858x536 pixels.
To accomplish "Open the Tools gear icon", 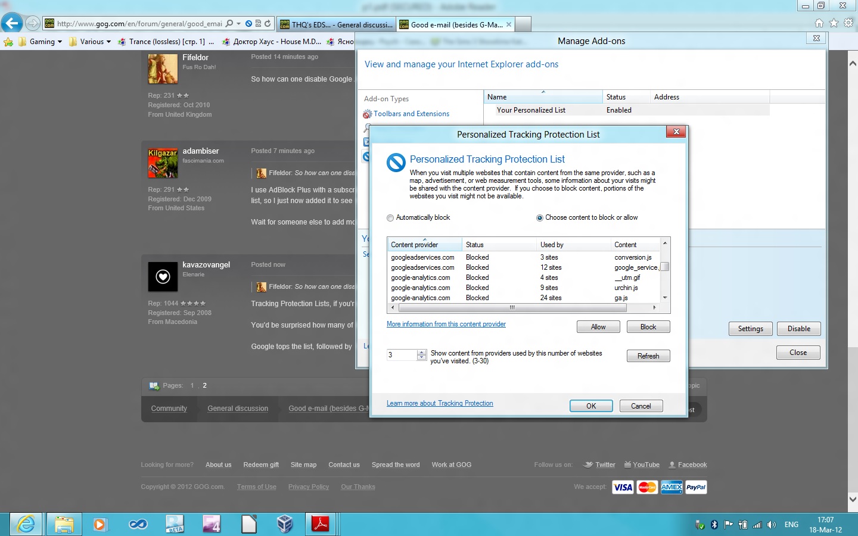I will (848, 23).
